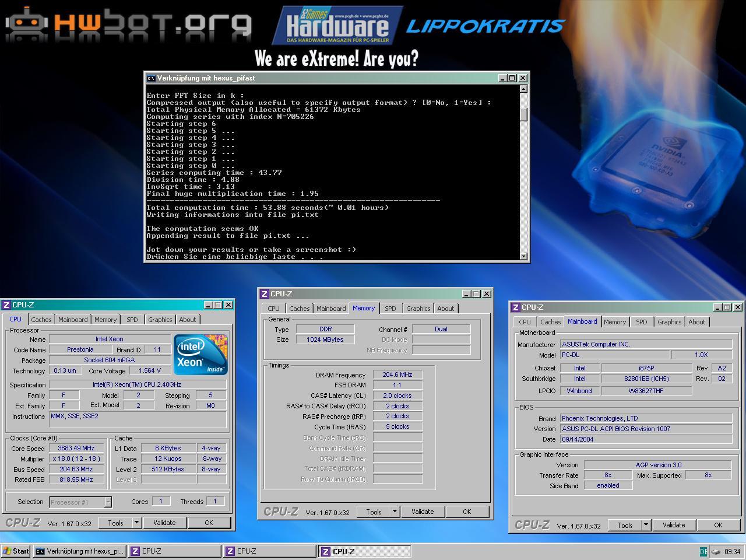
Task: Click the taskbar clock 09:34
Action: pos(732,552)
